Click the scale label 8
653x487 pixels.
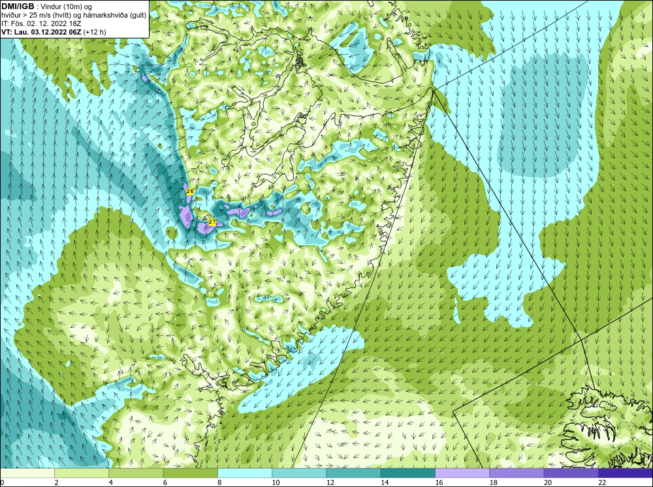tap(219, 482)
